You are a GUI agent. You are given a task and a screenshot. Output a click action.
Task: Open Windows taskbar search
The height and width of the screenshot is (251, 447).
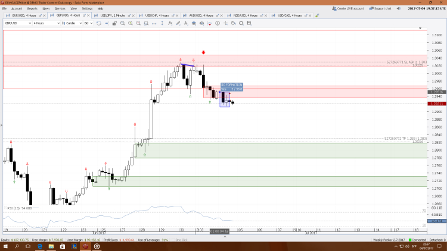tap(17, 246)
